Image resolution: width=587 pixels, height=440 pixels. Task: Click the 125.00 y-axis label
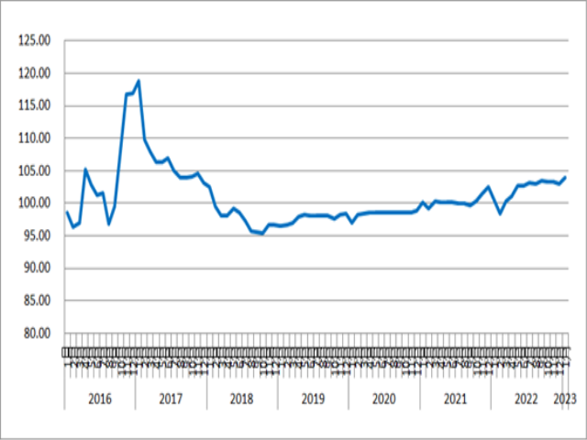coord(35,40)
